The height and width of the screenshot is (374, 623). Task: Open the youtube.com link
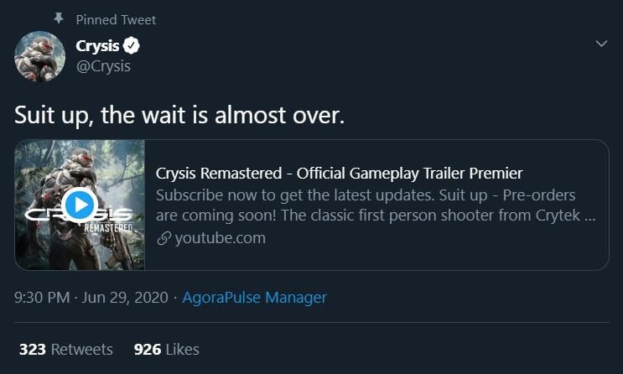coord(220,238)
